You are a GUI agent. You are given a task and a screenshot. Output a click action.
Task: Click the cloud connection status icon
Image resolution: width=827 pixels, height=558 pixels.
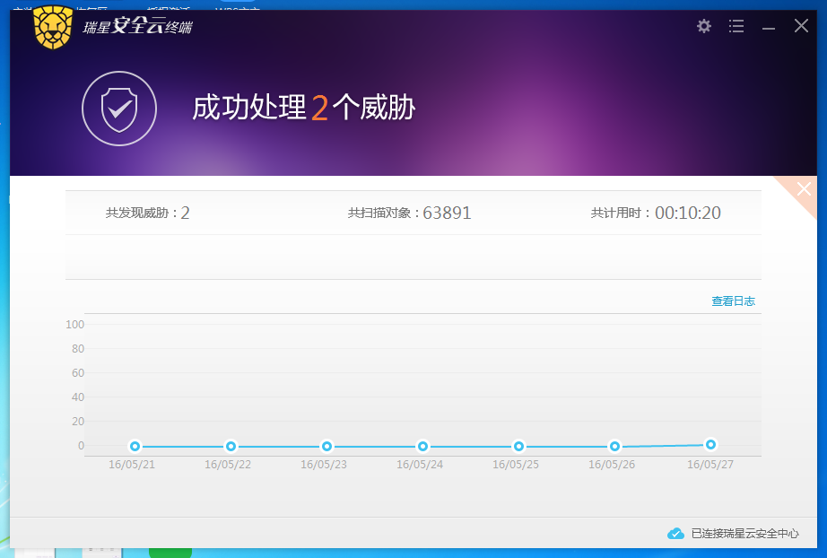(675, 534)
